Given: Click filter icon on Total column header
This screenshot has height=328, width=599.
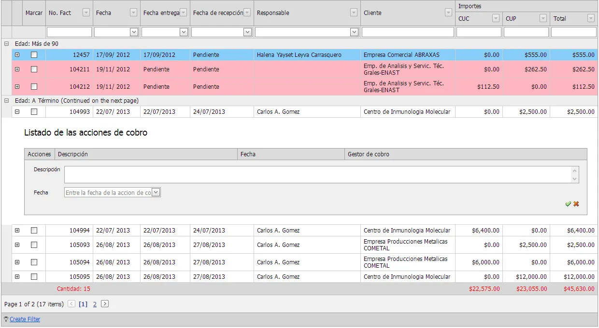Looking at the screenshot, I should 591,18.
